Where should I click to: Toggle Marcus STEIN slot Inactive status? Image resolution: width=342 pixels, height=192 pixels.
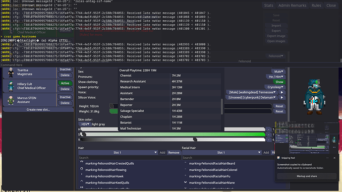[65, 97]
